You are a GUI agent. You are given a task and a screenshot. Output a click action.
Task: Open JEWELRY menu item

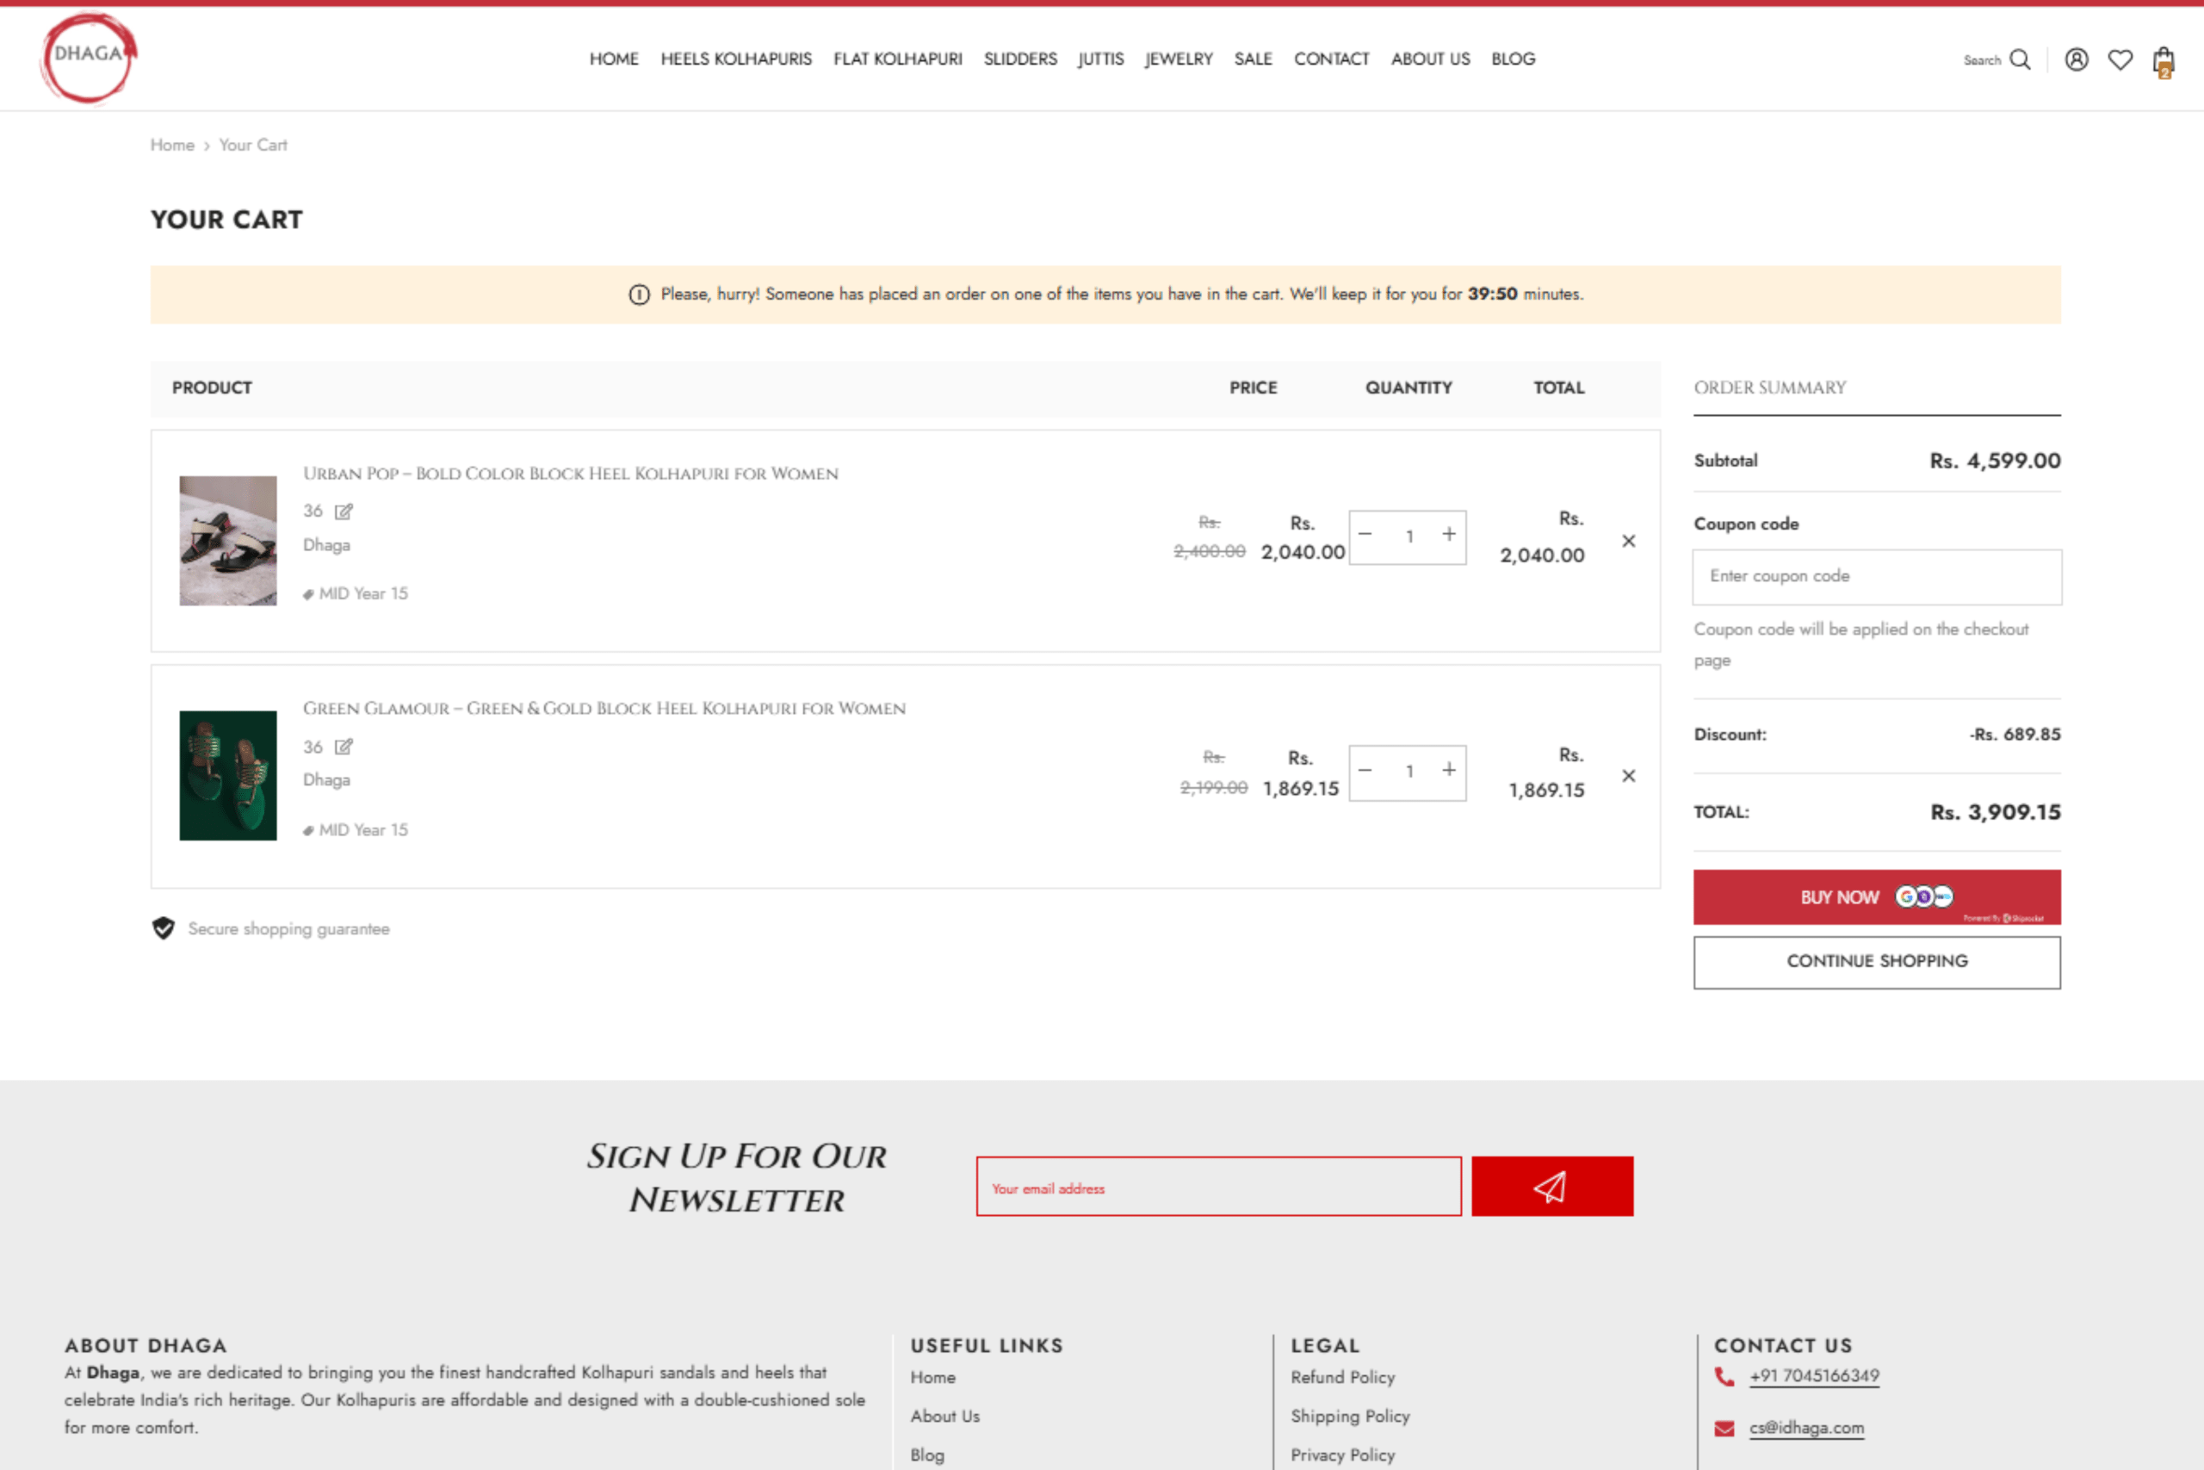coord(1178,59)
